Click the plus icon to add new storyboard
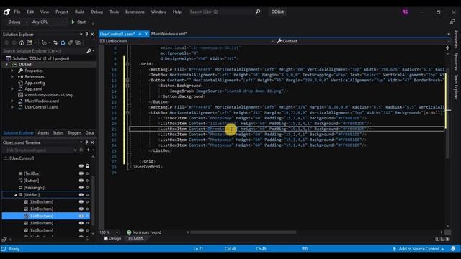 [x=88, y=150]
